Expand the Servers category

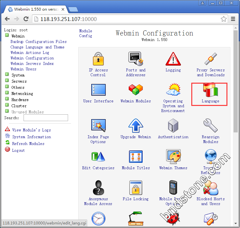(x=7, y=80)
